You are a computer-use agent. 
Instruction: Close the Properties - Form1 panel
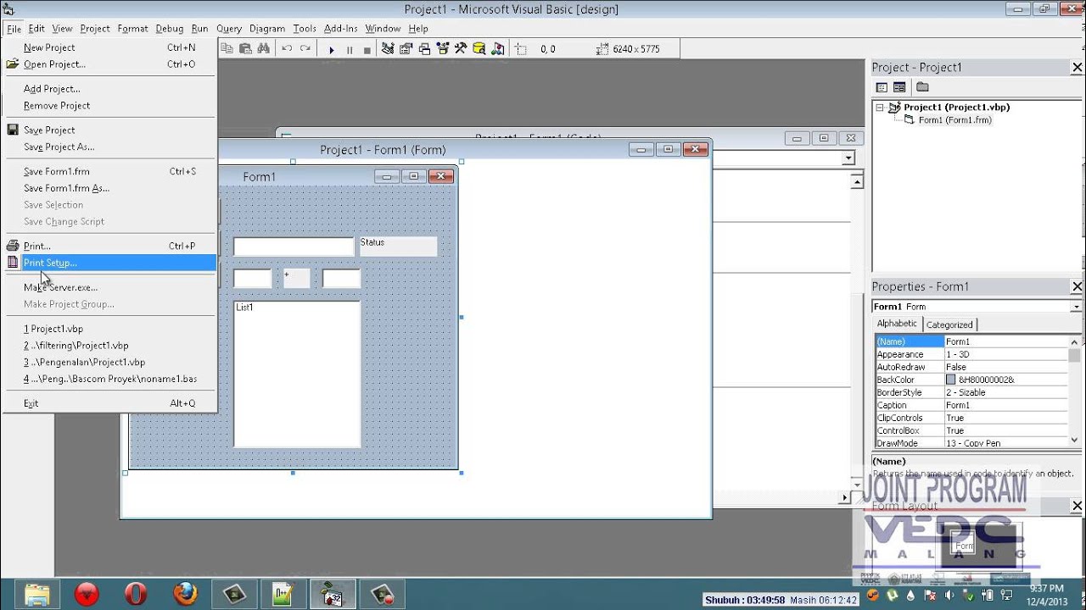1077,286
